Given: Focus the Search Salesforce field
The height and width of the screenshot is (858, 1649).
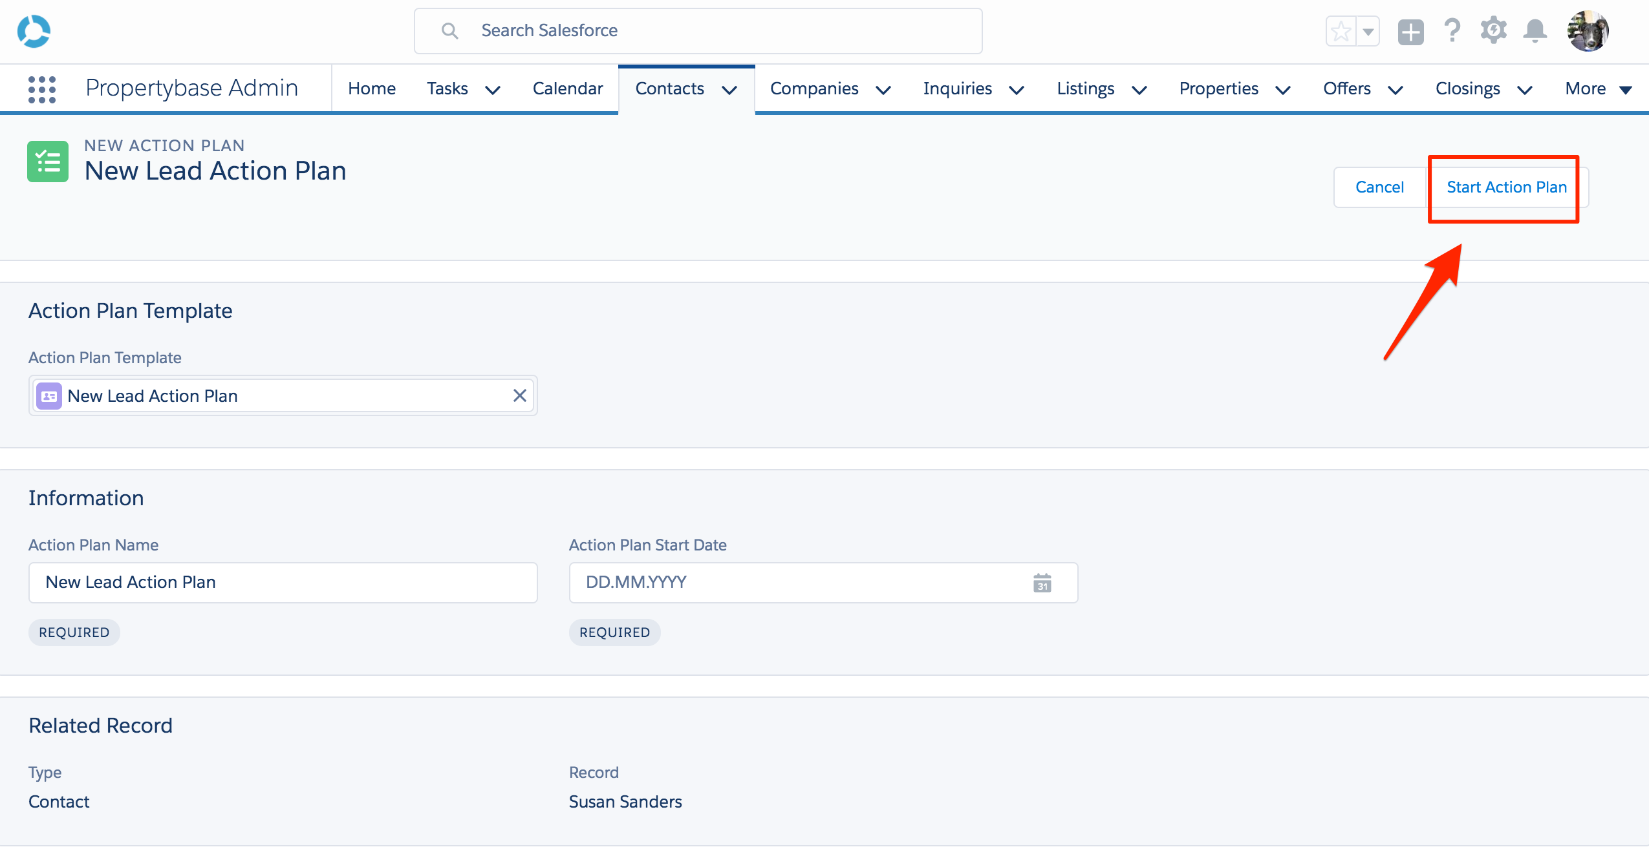Looking at the screenshot, I should coord(698,31).
